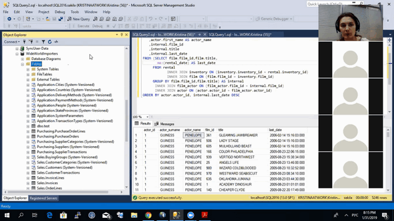Screen dimensions: 394x221
Task: Select the Purchasing.PurchaseOrders table
Action: [58, 136]
